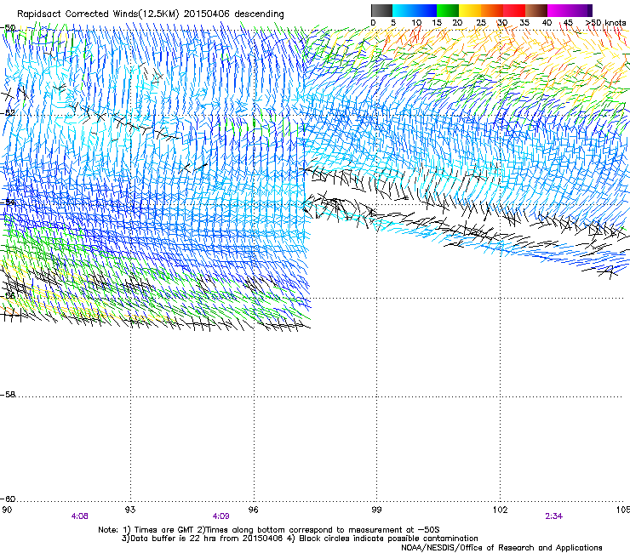Click the '-58' latitude axis label
This screenshot has width=630, height=553.
click(x=8, y=395)
